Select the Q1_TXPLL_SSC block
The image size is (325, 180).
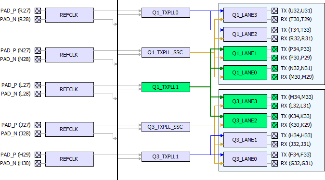click(x=166, y=53)
